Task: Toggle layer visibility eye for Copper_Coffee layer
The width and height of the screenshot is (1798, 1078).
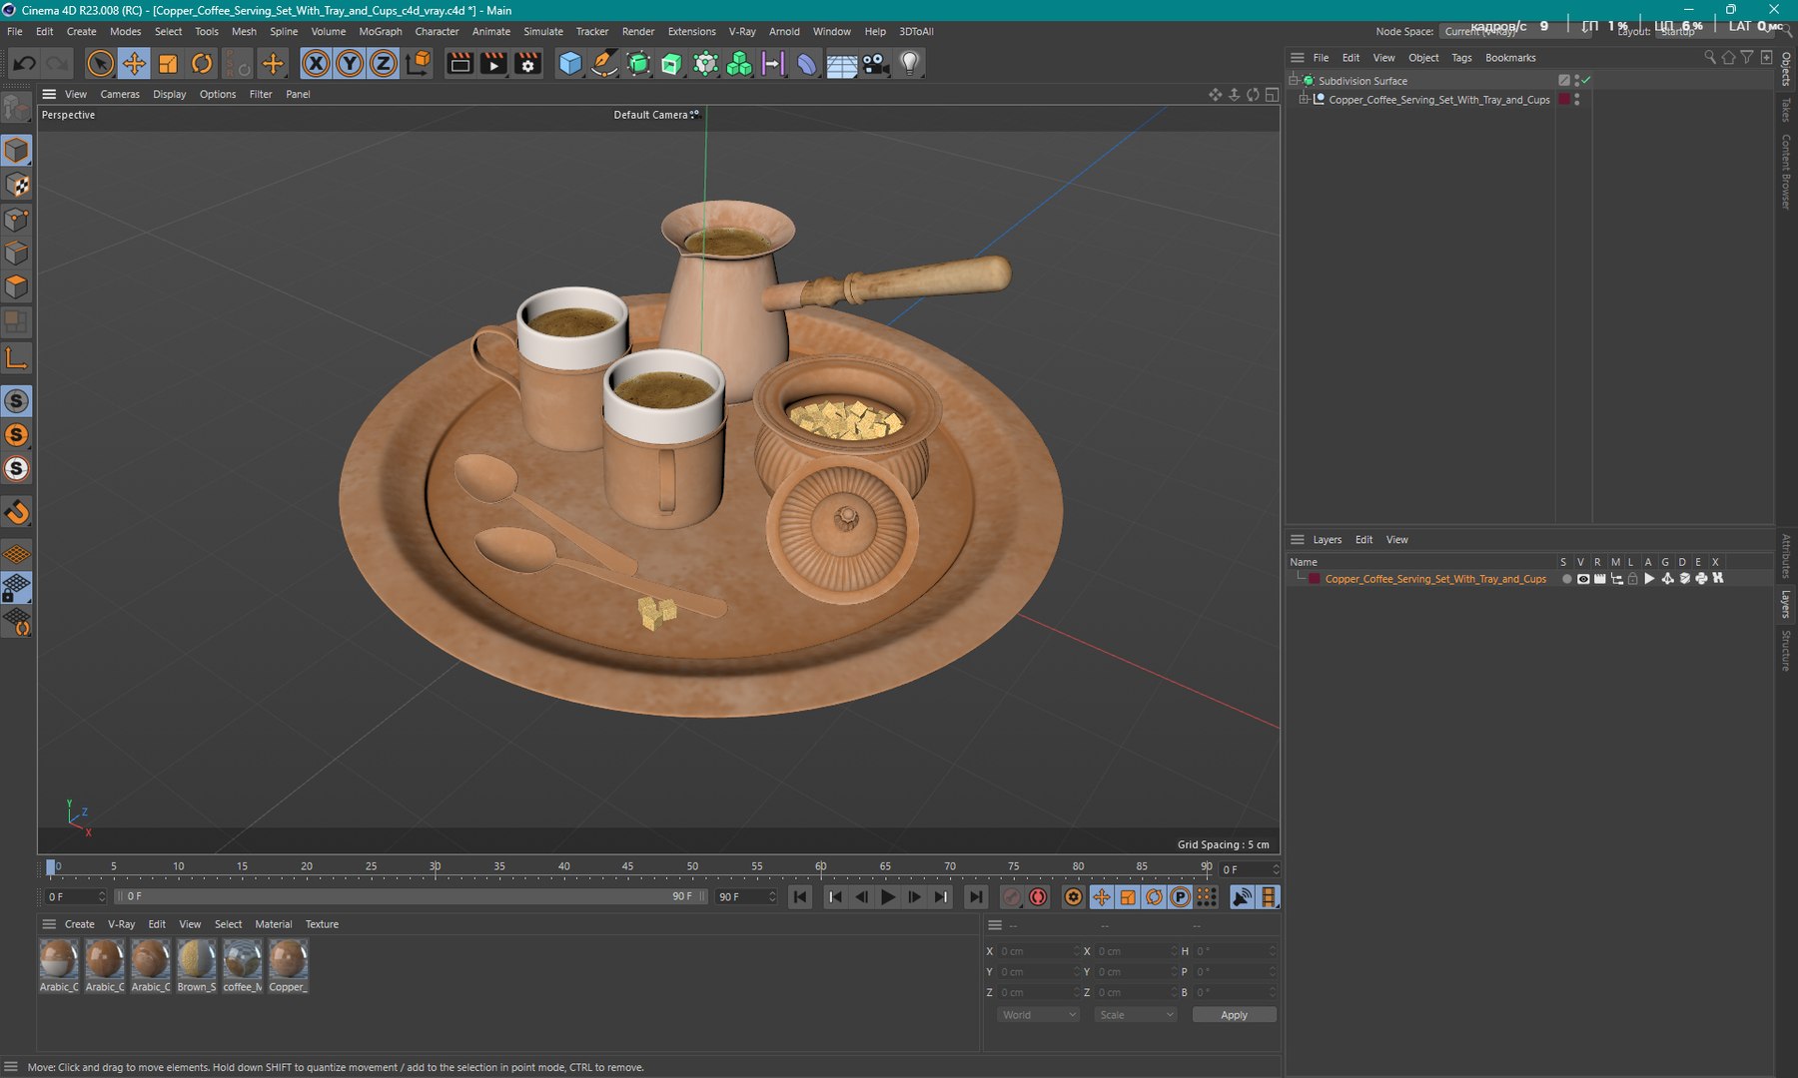Action: [x=1583, y=579]
